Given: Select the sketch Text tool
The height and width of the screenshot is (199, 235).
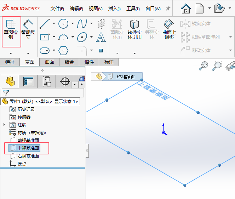Looking at the screenshot, I should (101, 37).
